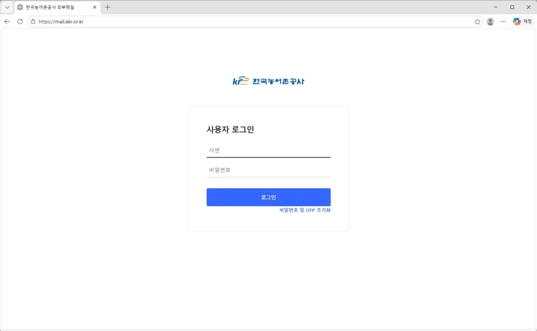Screen dimensions: 537x331
Task: Select the 한국농어촌공사 외부메일 tab
Action: [x=57, y=7]
